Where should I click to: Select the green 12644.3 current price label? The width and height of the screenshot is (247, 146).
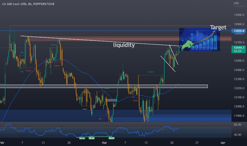(x=239, y=48)
